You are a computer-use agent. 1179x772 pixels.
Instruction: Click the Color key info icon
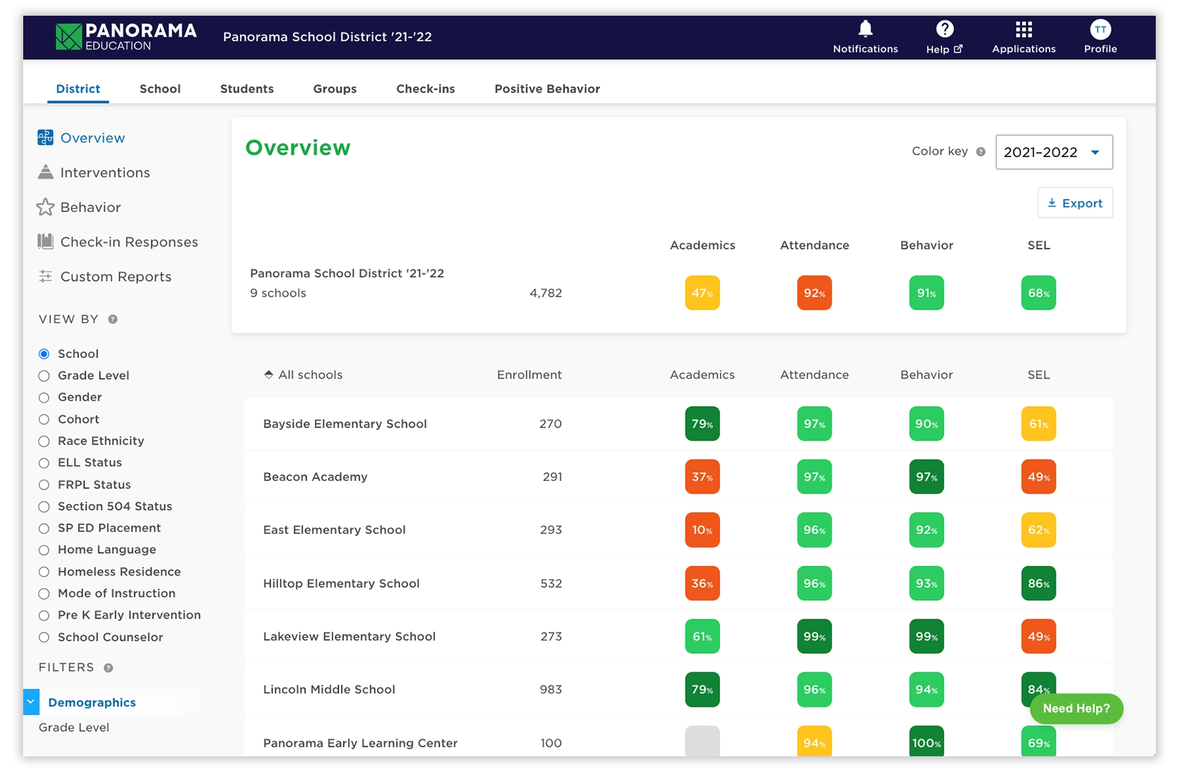pyautogui.click(x=981, y=152)
